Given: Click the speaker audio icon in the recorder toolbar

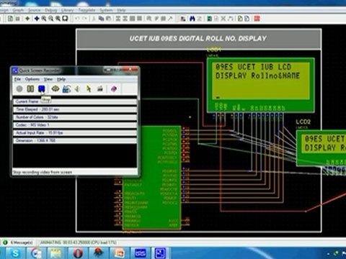Looking at the screenshot, I should tap(77, 89).
